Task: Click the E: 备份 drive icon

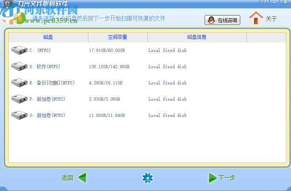Action: pyautogui.click(x=19, y=83)
